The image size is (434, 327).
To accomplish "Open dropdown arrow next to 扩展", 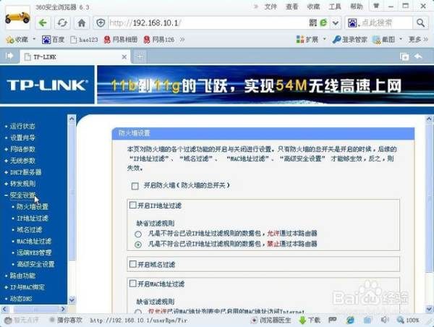I will coord(324,39).
